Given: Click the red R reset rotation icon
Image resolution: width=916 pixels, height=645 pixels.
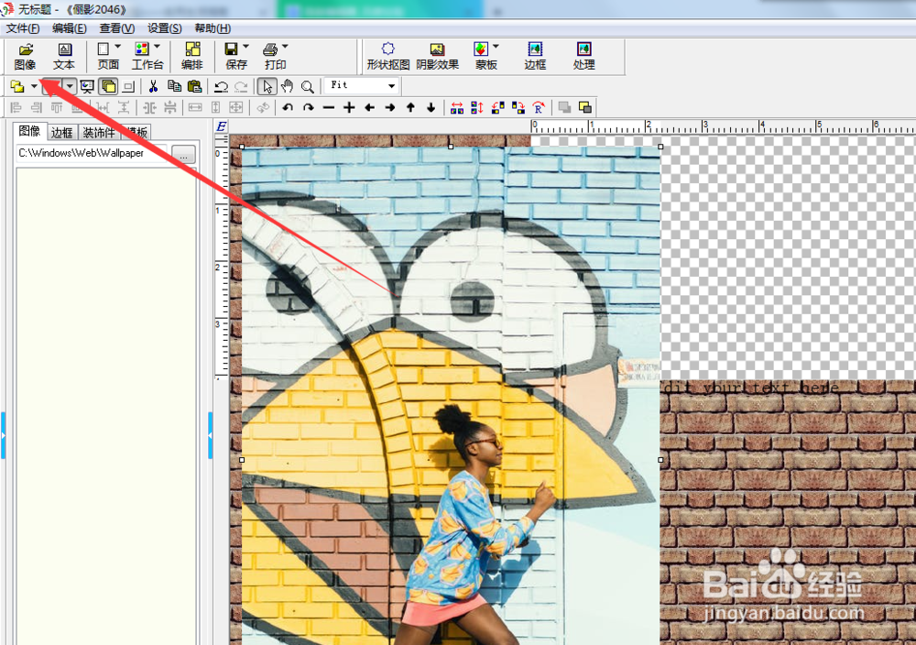Looking at the screenshot, I should coord(539,107).
